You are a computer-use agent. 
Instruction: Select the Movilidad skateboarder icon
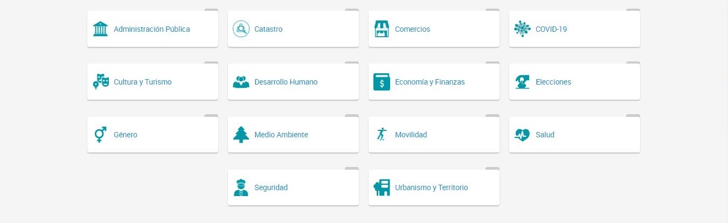(382, 135)
